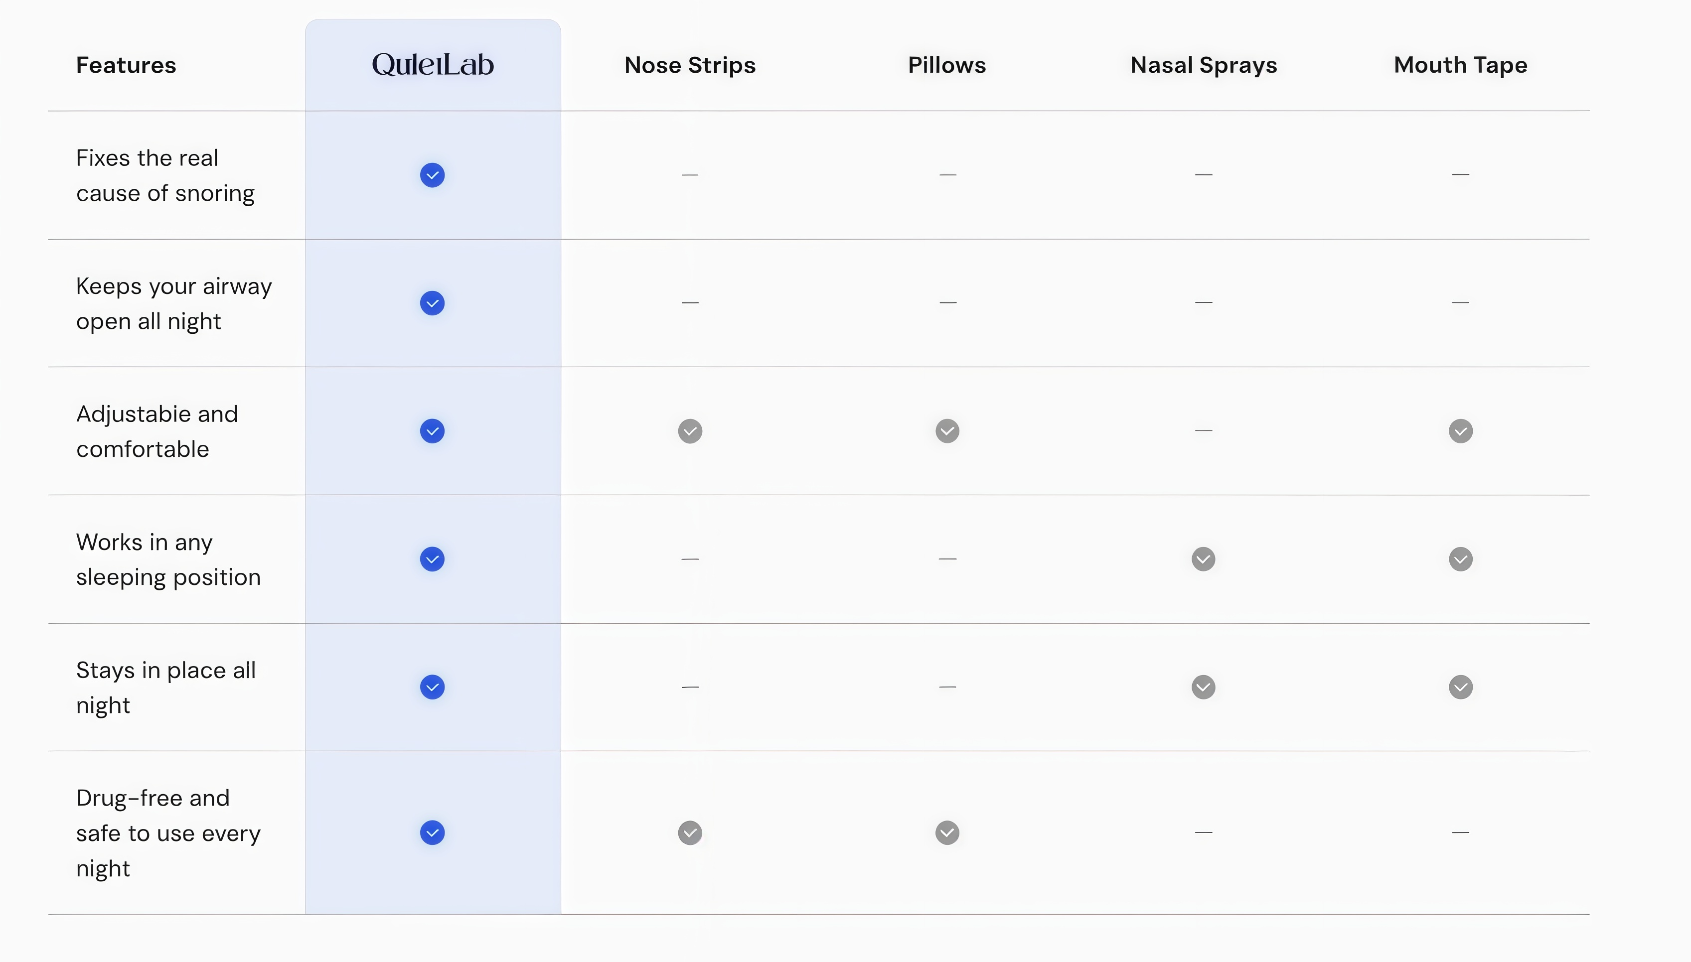Screen dimensions: 1691x962
Task: Click Nose Strips gray check for Adjustable and comfortable
Action: click(x=690, y=431)
